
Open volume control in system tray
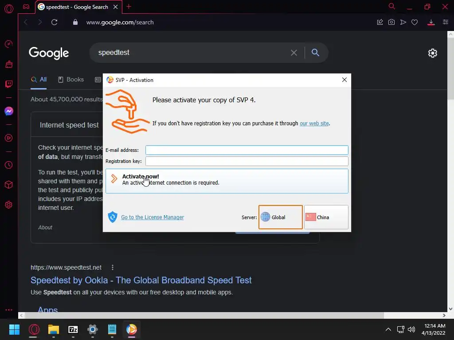[x=411, y=329]
